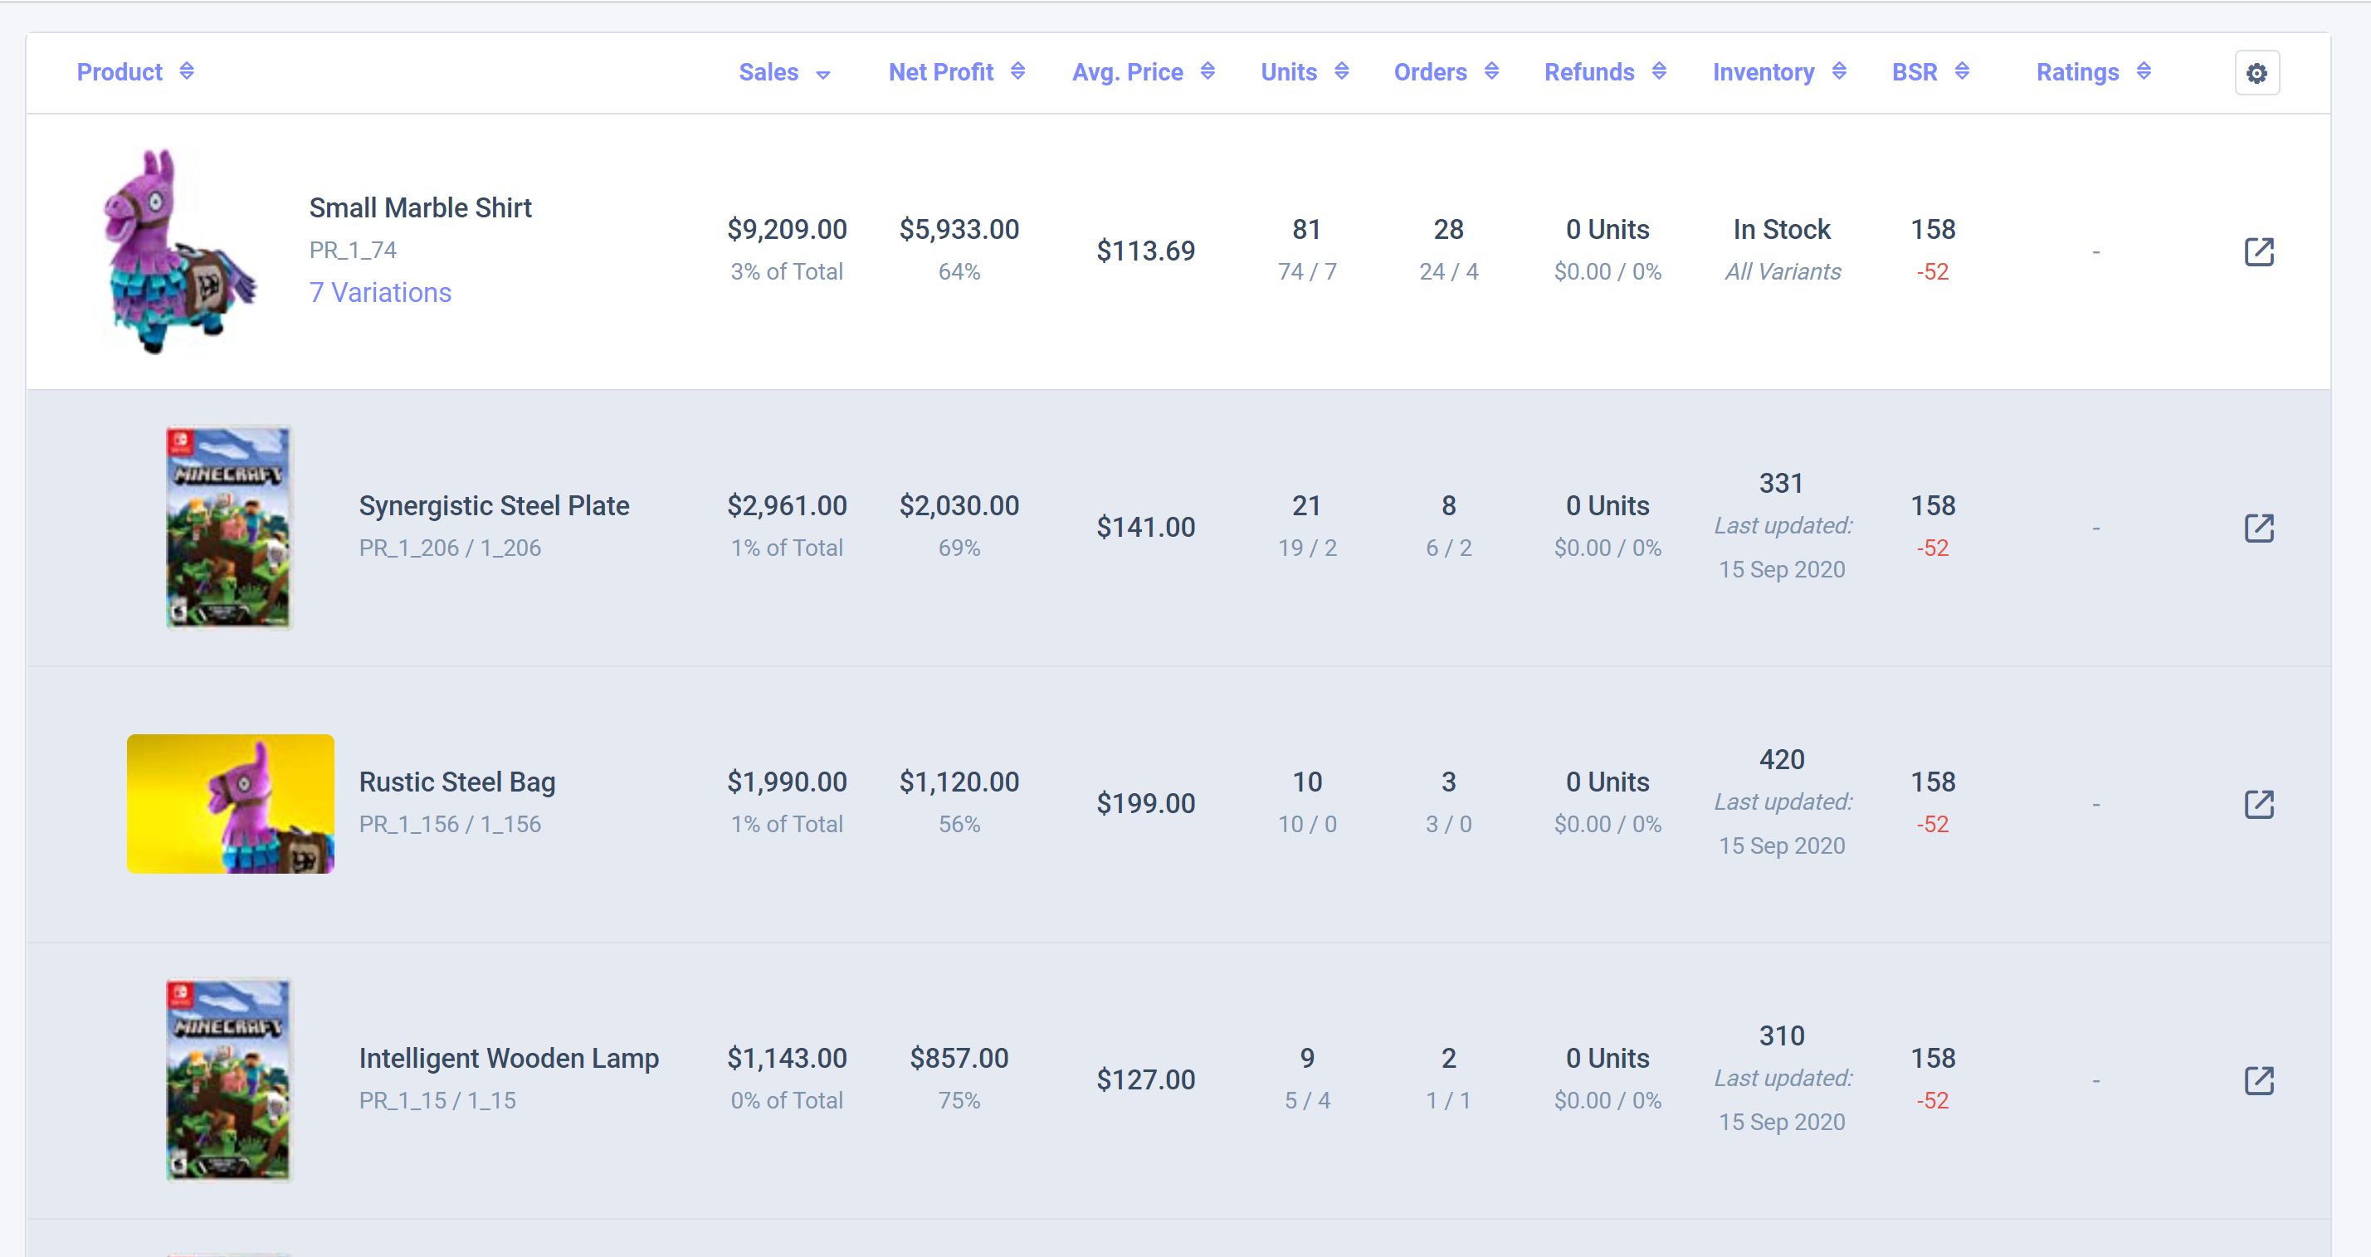Click sort arrows next to Net Profit
Viewport: 2371px width, 1257px height.
tap(1017, 72)
